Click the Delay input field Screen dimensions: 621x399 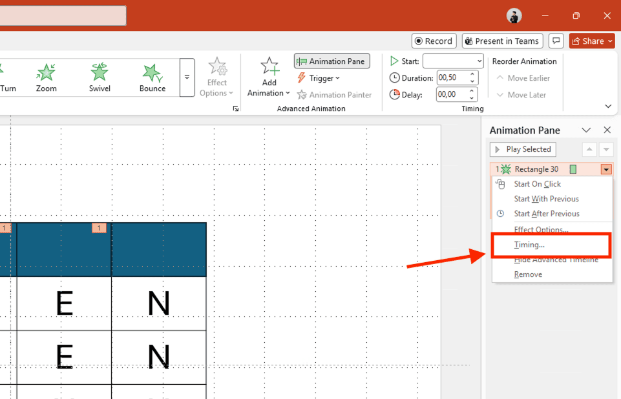pos(452,94)
